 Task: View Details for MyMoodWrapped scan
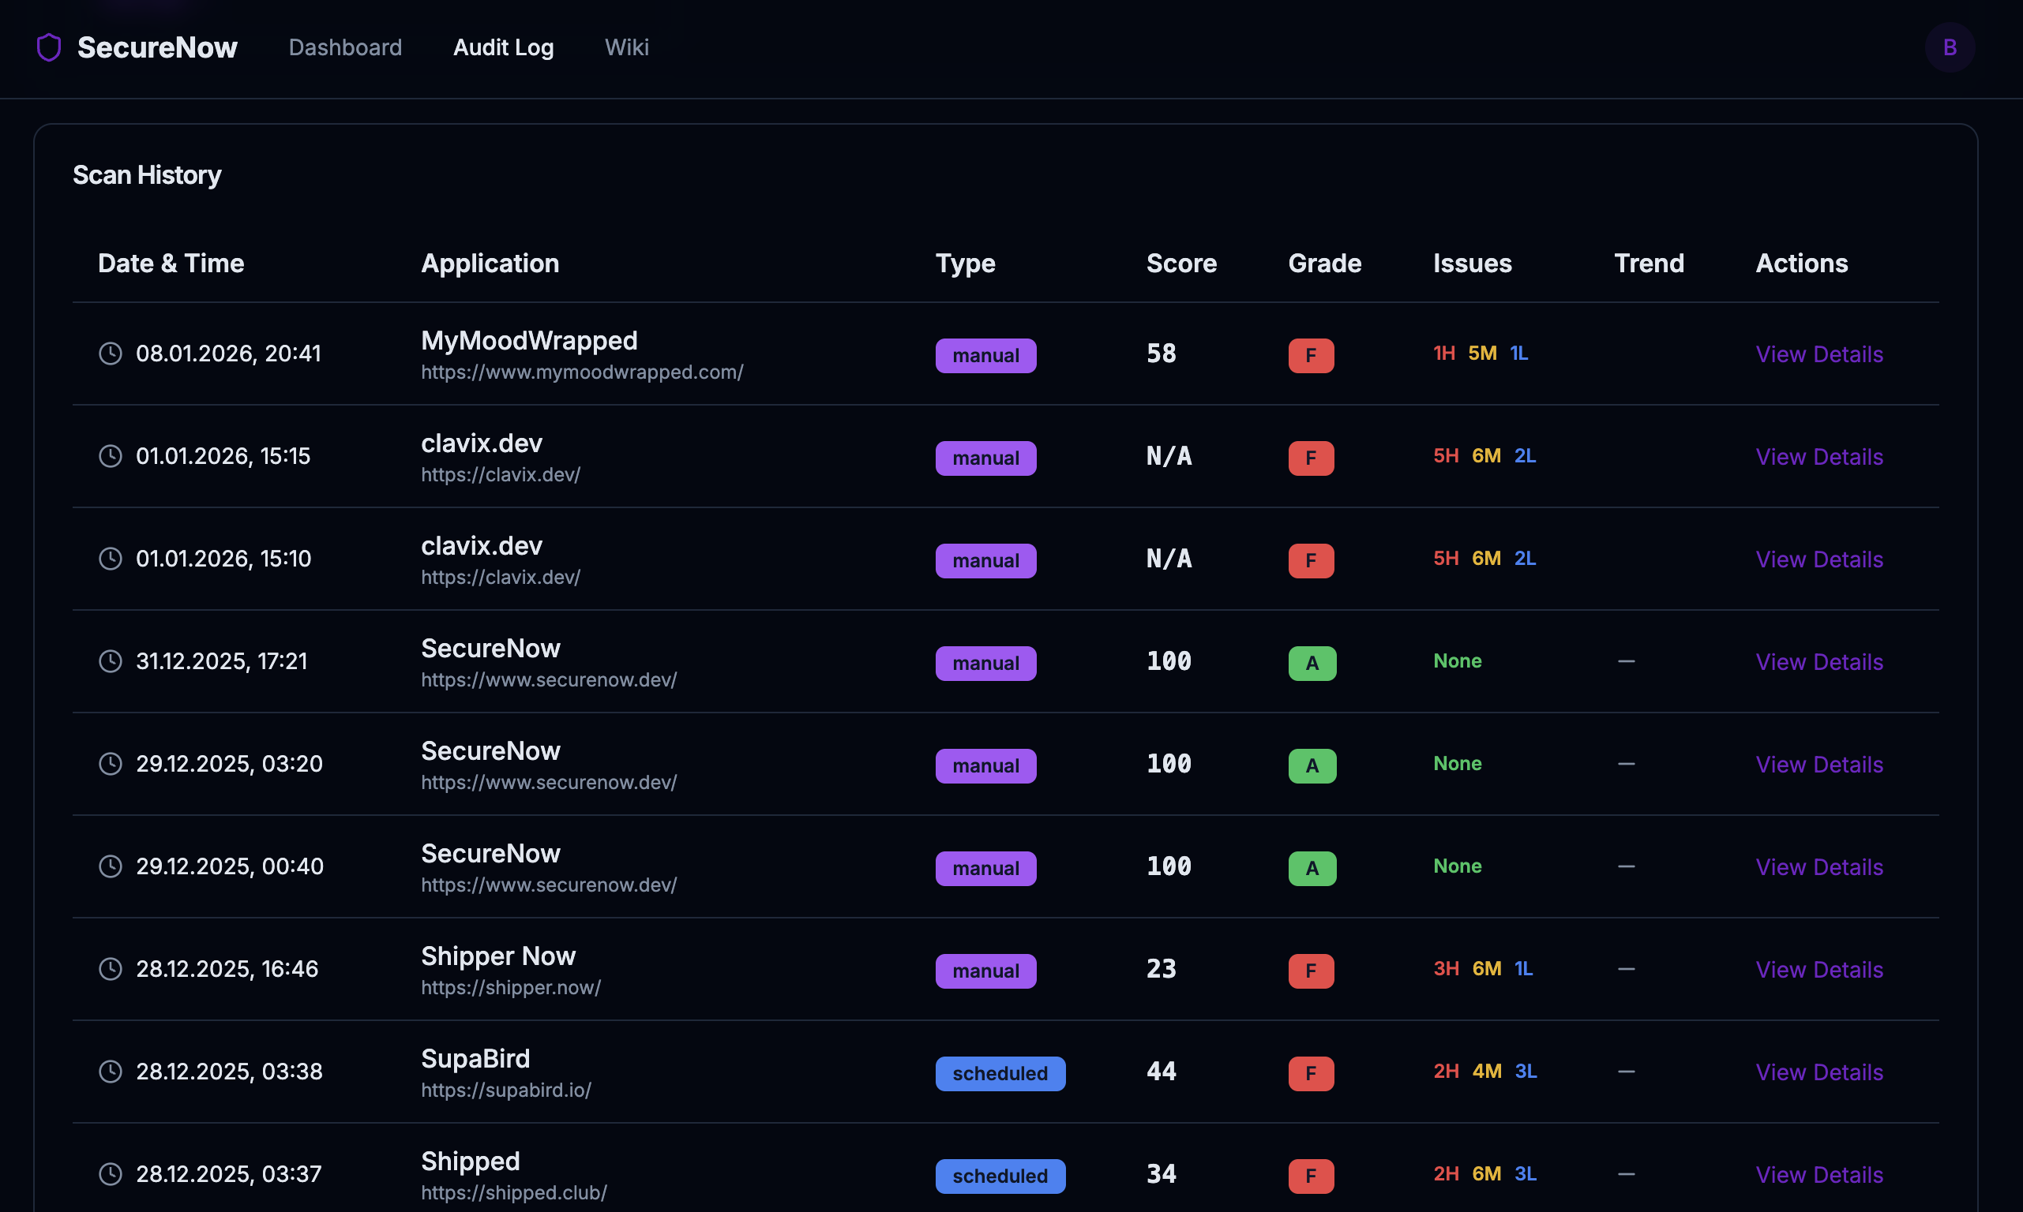pyautogui.click(x=1818, y=354)
